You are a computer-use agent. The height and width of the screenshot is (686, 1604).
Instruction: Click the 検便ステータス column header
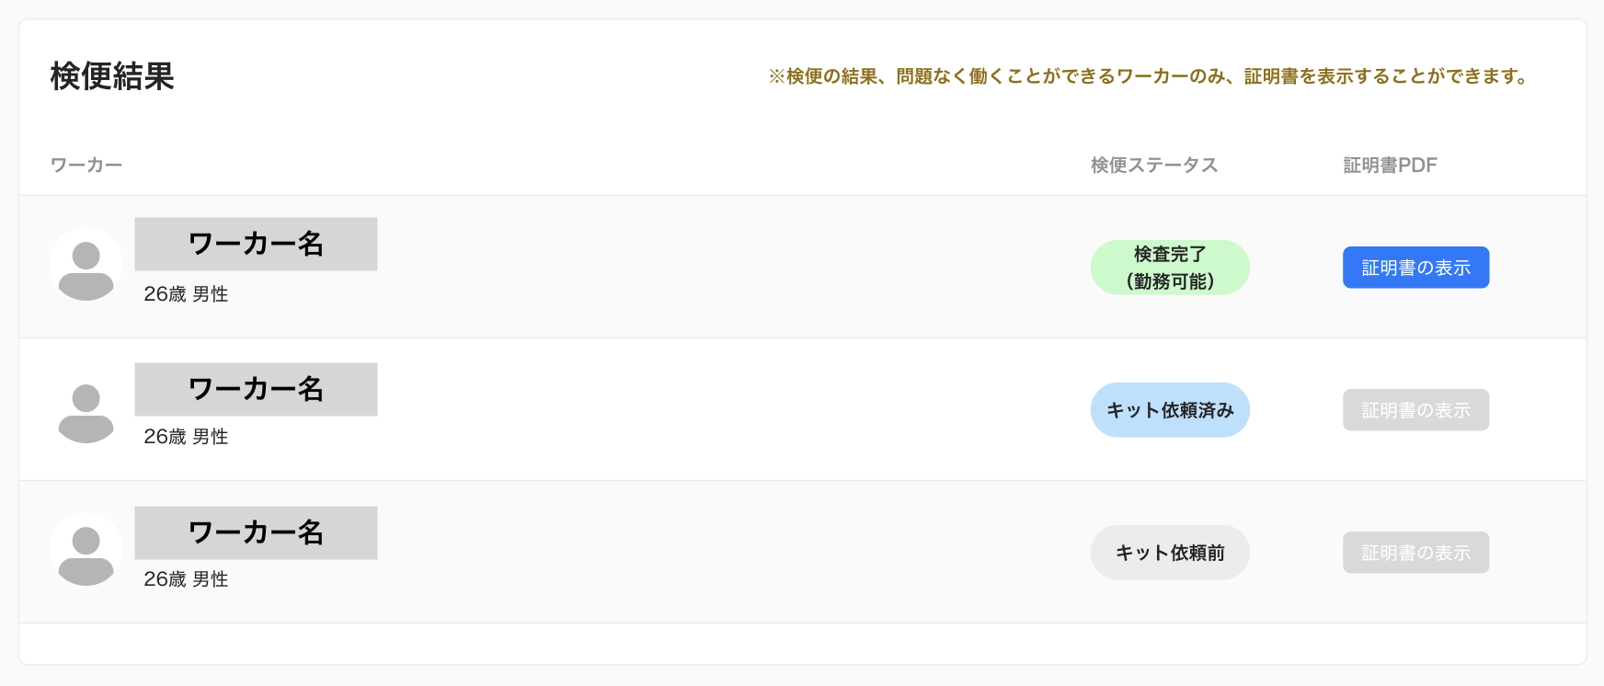click(1154, 166)
